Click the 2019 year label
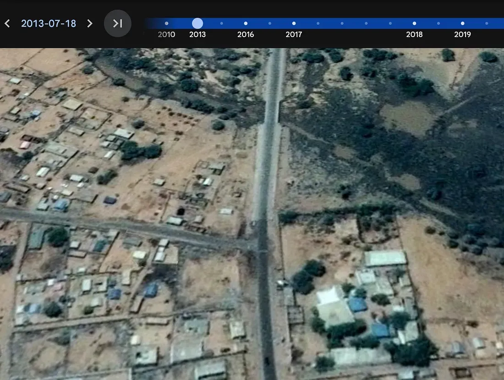Viewport: 504px width, 380px height. (x=462, y=35)
